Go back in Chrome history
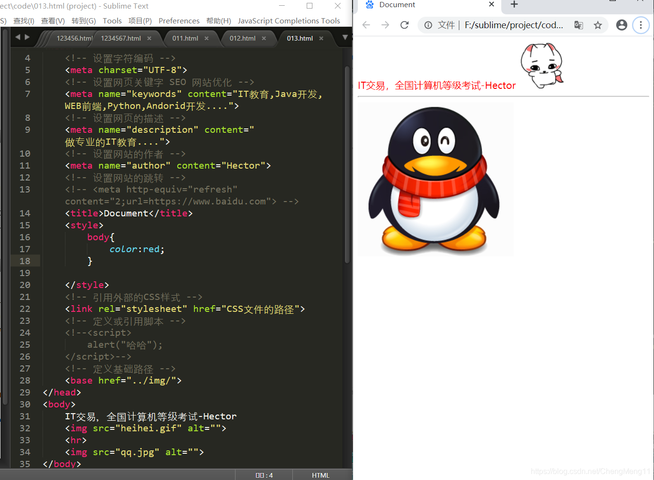Viewport: 654px width, 480px height. click(366, 25)
